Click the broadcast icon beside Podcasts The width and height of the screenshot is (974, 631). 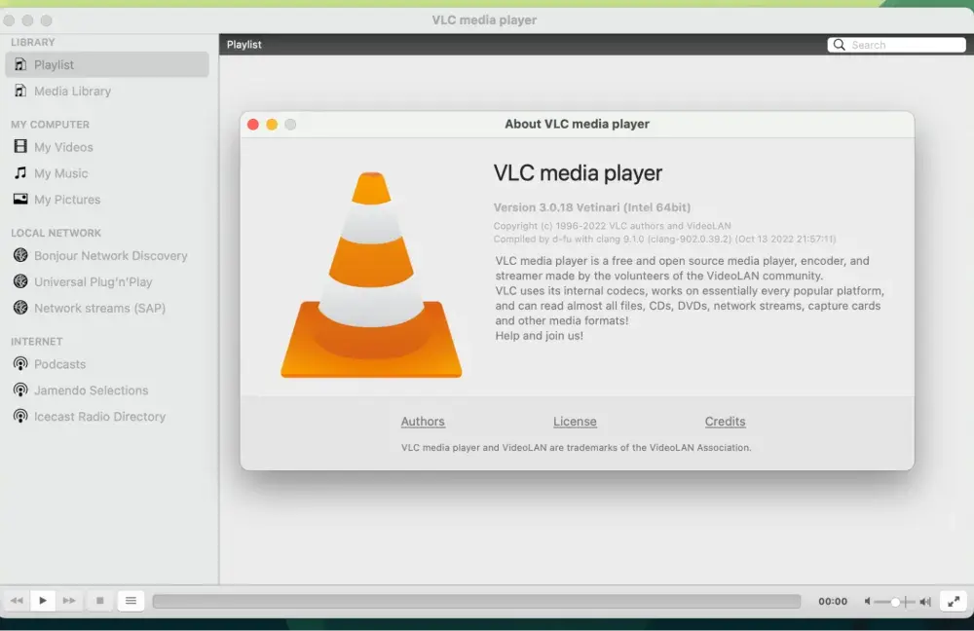(x=20, y=363)
